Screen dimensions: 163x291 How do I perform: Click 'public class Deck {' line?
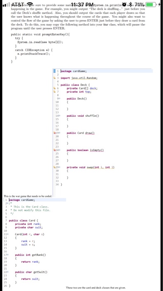[x=75, y=85]
